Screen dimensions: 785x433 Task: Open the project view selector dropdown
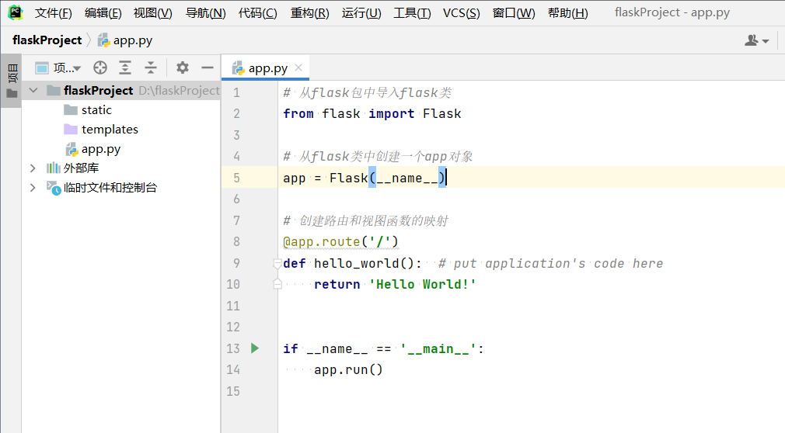(x=58, y=68)
